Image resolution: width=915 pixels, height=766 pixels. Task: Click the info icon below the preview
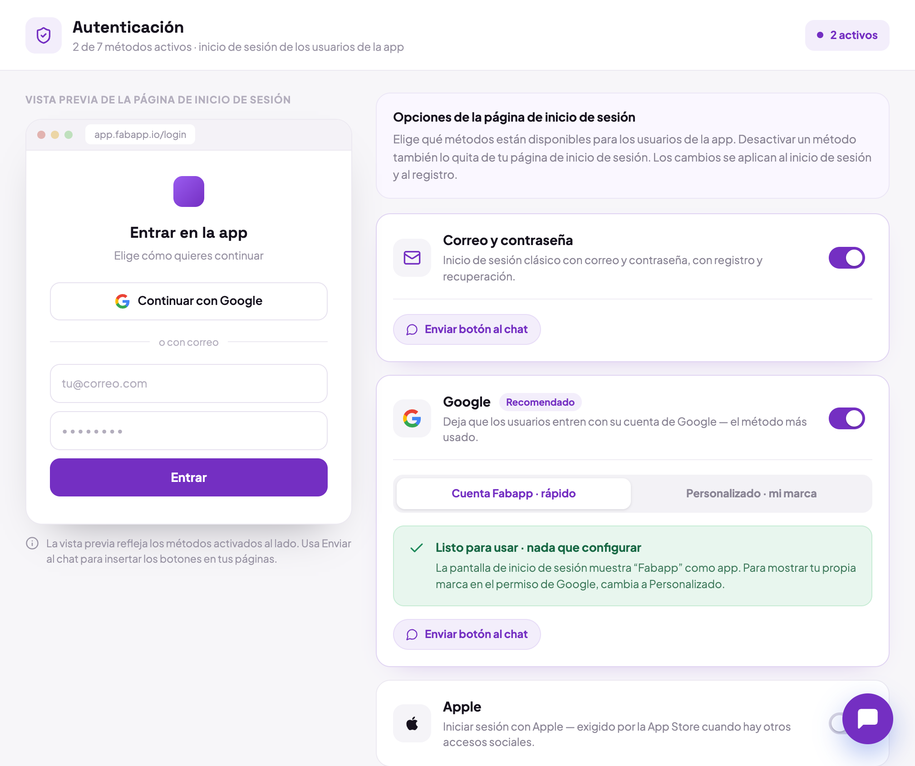[x=32, y=543]
